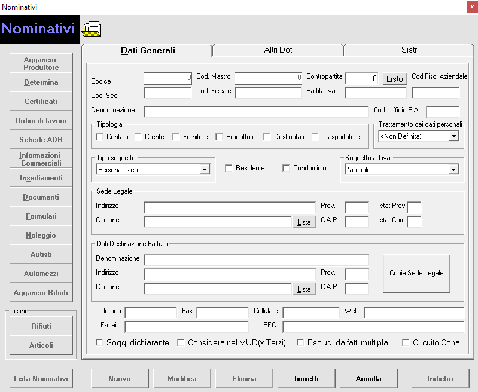Focus the Codice input field
Image resolution: width=478 pixels, height=392 pixels.
(168, 78)
